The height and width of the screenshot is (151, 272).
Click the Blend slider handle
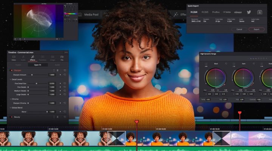point(47,112)
